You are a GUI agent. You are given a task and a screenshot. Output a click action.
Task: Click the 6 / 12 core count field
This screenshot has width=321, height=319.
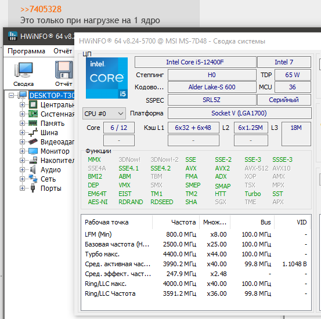119,128
